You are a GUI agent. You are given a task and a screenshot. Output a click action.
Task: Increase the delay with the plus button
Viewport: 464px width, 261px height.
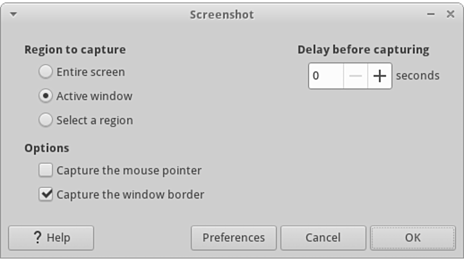379,76
